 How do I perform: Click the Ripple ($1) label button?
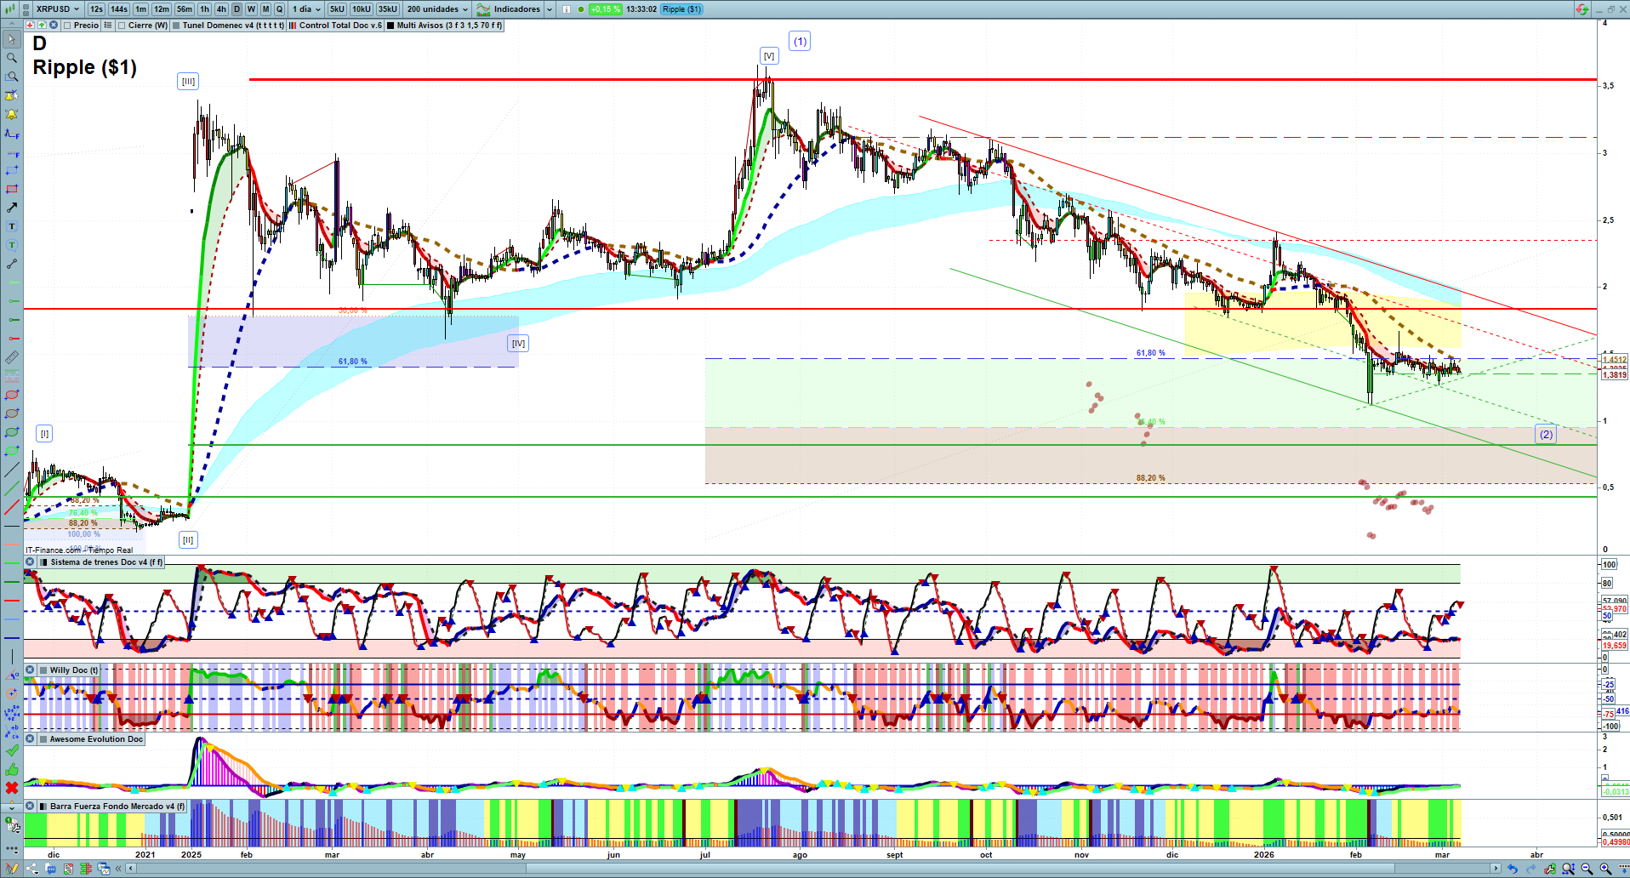click(x=681, y=9)
